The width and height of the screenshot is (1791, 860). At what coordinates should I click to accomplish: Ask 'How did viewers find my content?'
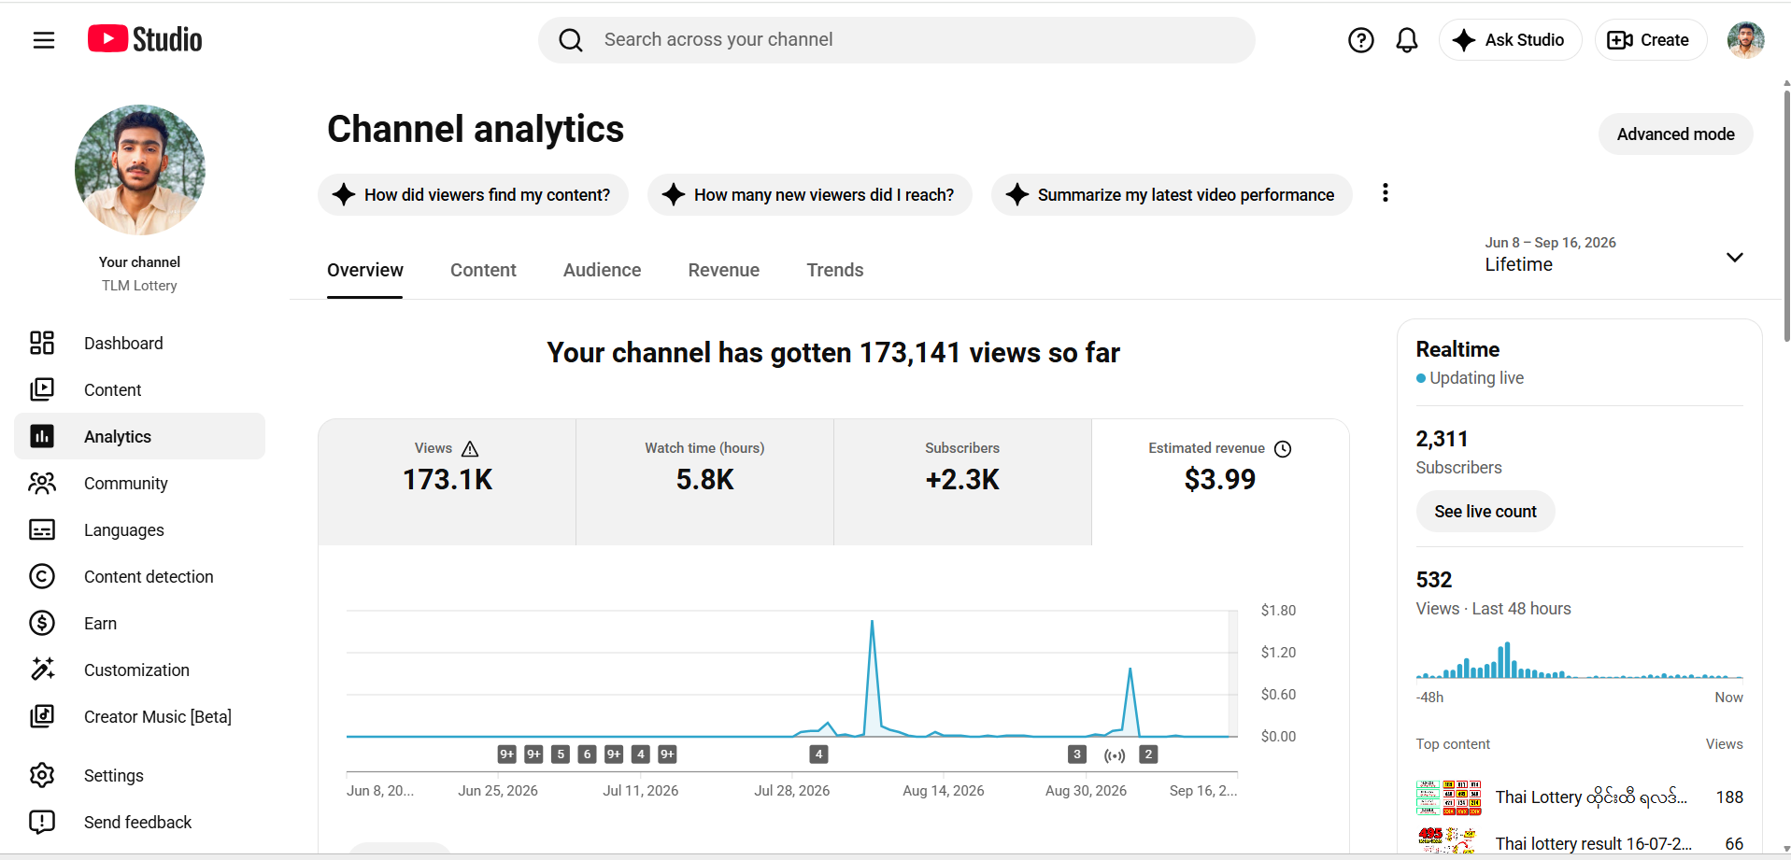point(473,195)
